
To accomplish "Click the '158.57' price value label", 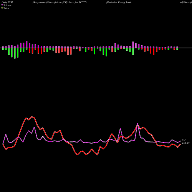I will click(185, 143).
